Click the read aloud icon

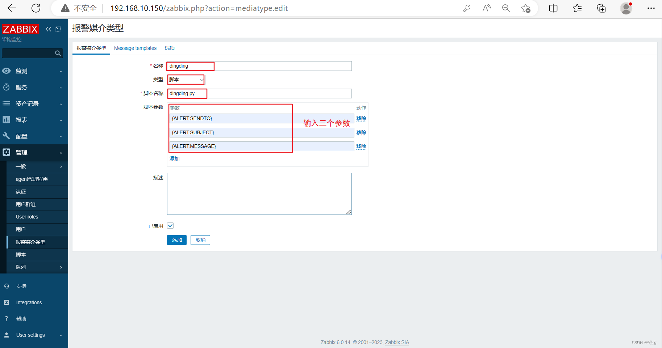click(486, 8)
